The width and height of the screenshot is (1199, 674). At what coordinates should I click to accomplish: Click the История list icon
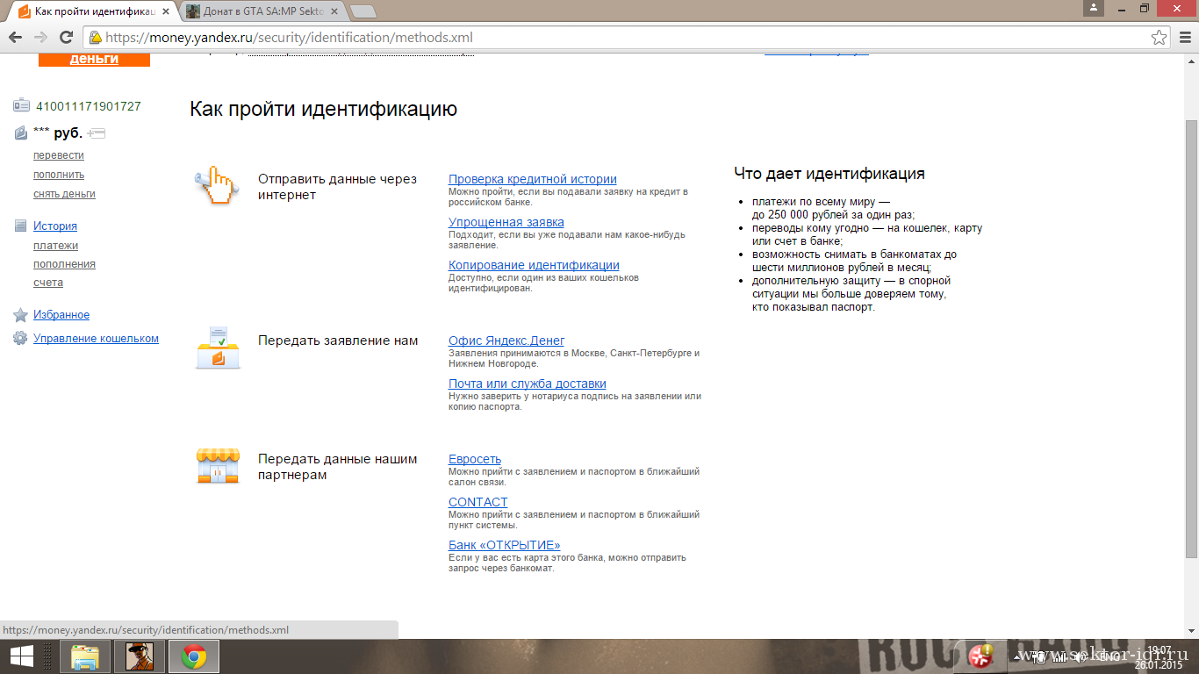(x=21, y=226)
